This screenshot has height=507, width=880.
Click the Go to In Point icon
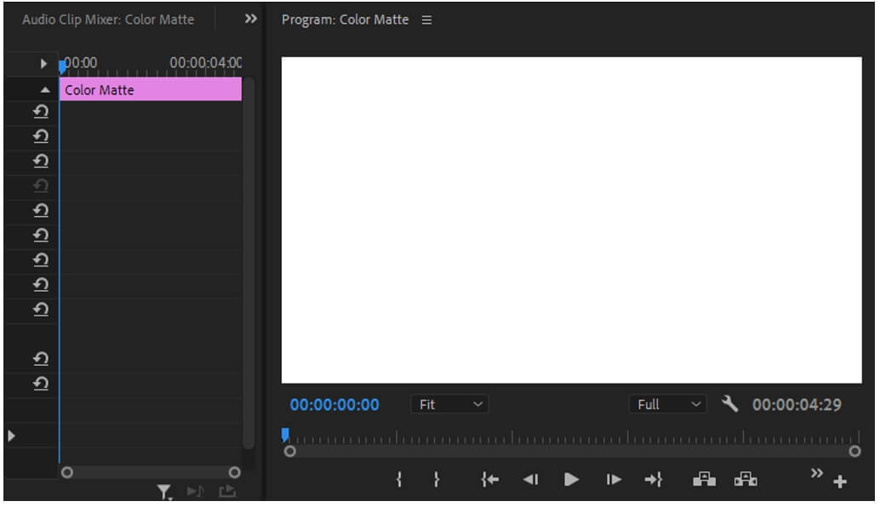[x=489, y=479]
